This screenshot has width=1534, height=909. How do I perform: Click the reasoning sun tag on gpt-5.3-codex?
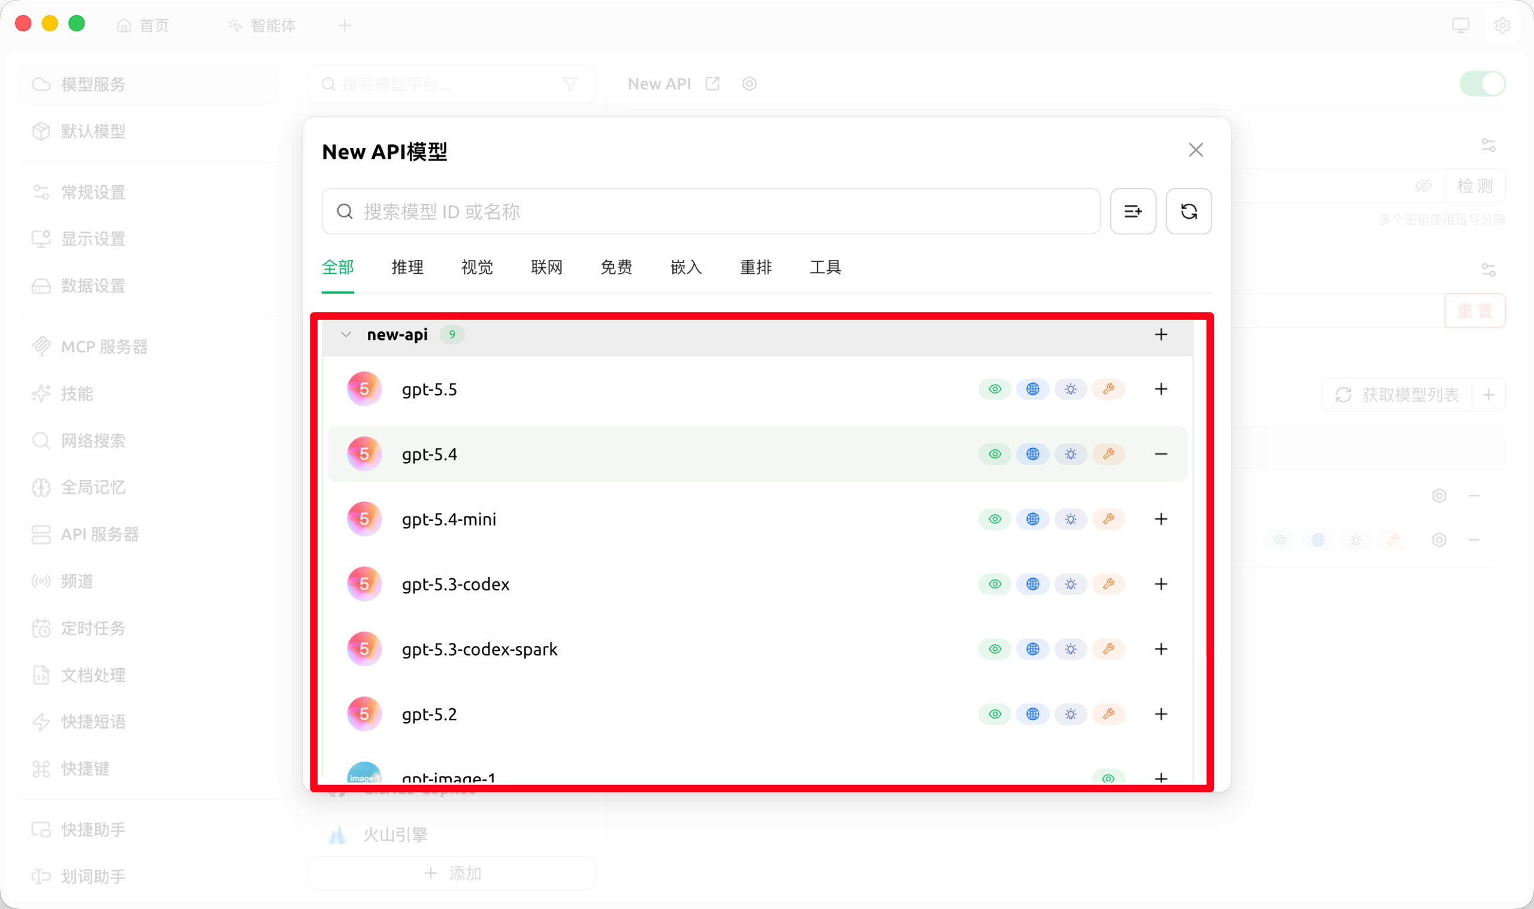1070,584
